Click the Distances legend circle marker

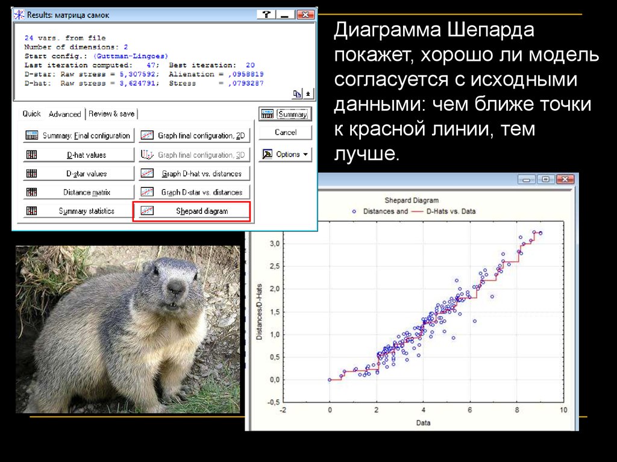pyautogui.click(x=354, y=211)
